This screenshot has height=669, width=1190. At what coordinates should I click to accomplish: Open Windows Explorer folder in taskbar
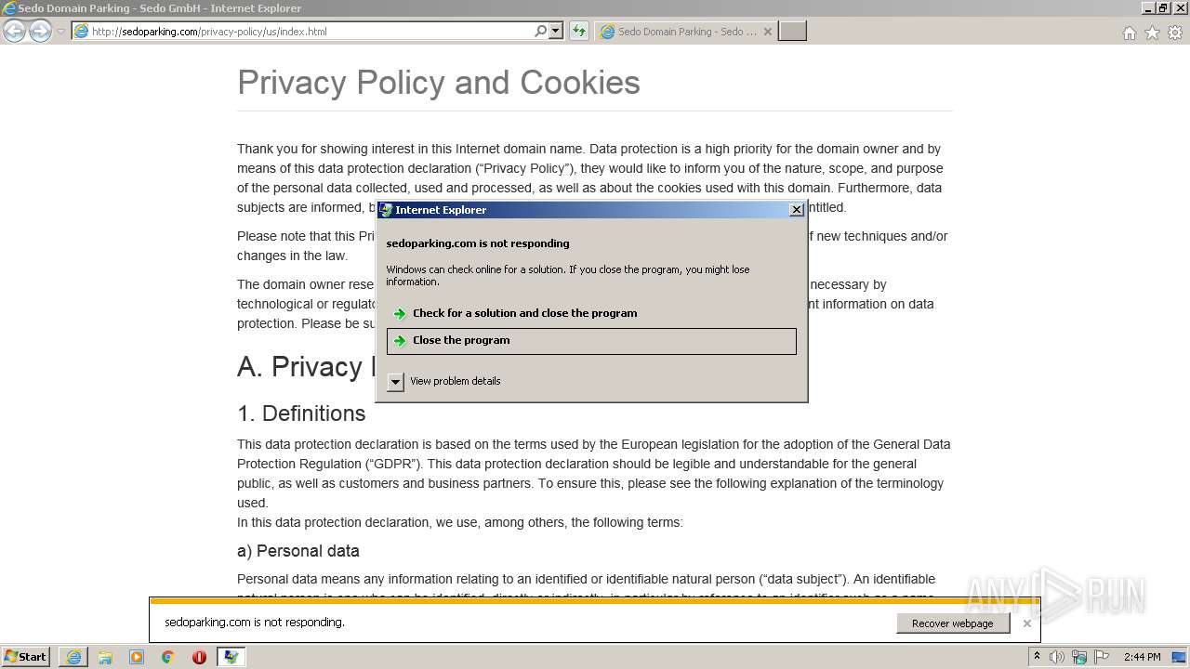click(x=105, y=657)
